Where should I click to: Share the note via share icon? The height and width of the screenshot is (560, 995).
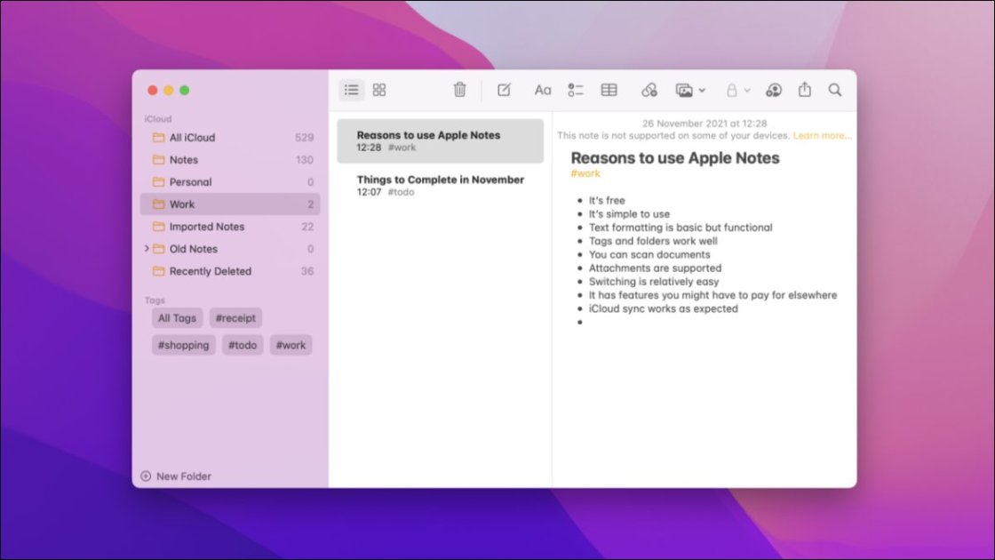pos(805,90)
